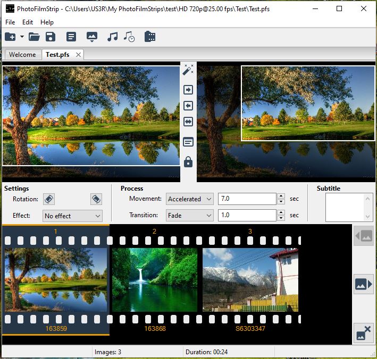Expand the Effect dropdown showing No effect
The height and width of the screenshot is (359, 377).
(72, 216)
